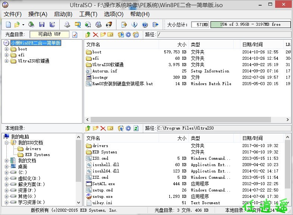293x215 pixels.
Task: Open the 启动(B) menu
Action: click(x=63, y=14)
